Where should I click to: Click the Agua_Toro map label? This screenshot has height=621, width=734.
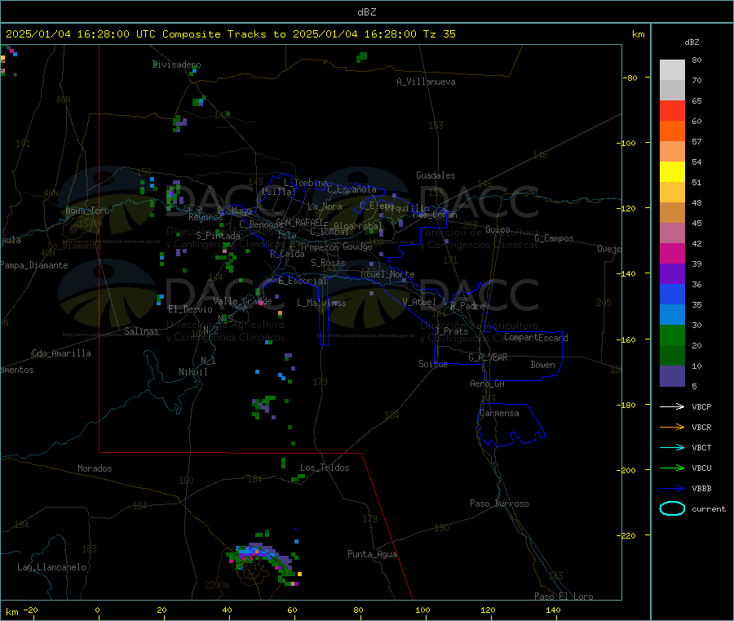(87, 211)
